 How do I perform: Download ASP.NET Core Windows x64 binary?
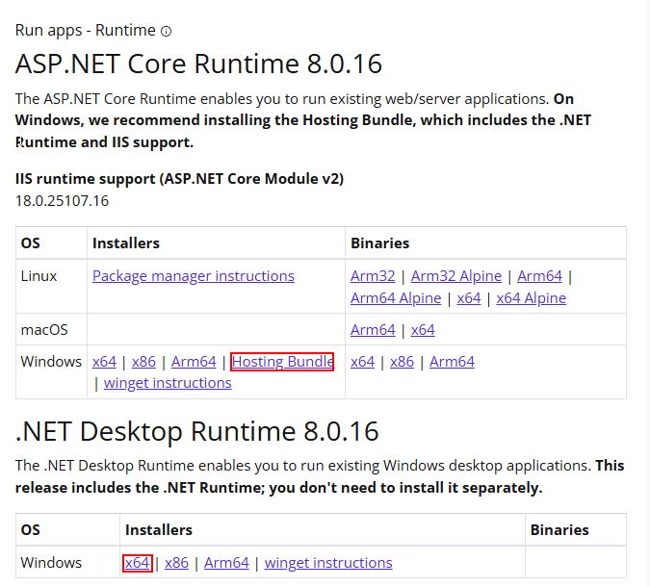point(362,362)
